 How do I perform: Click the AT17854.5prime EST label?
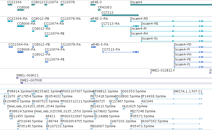pos(30,96)
